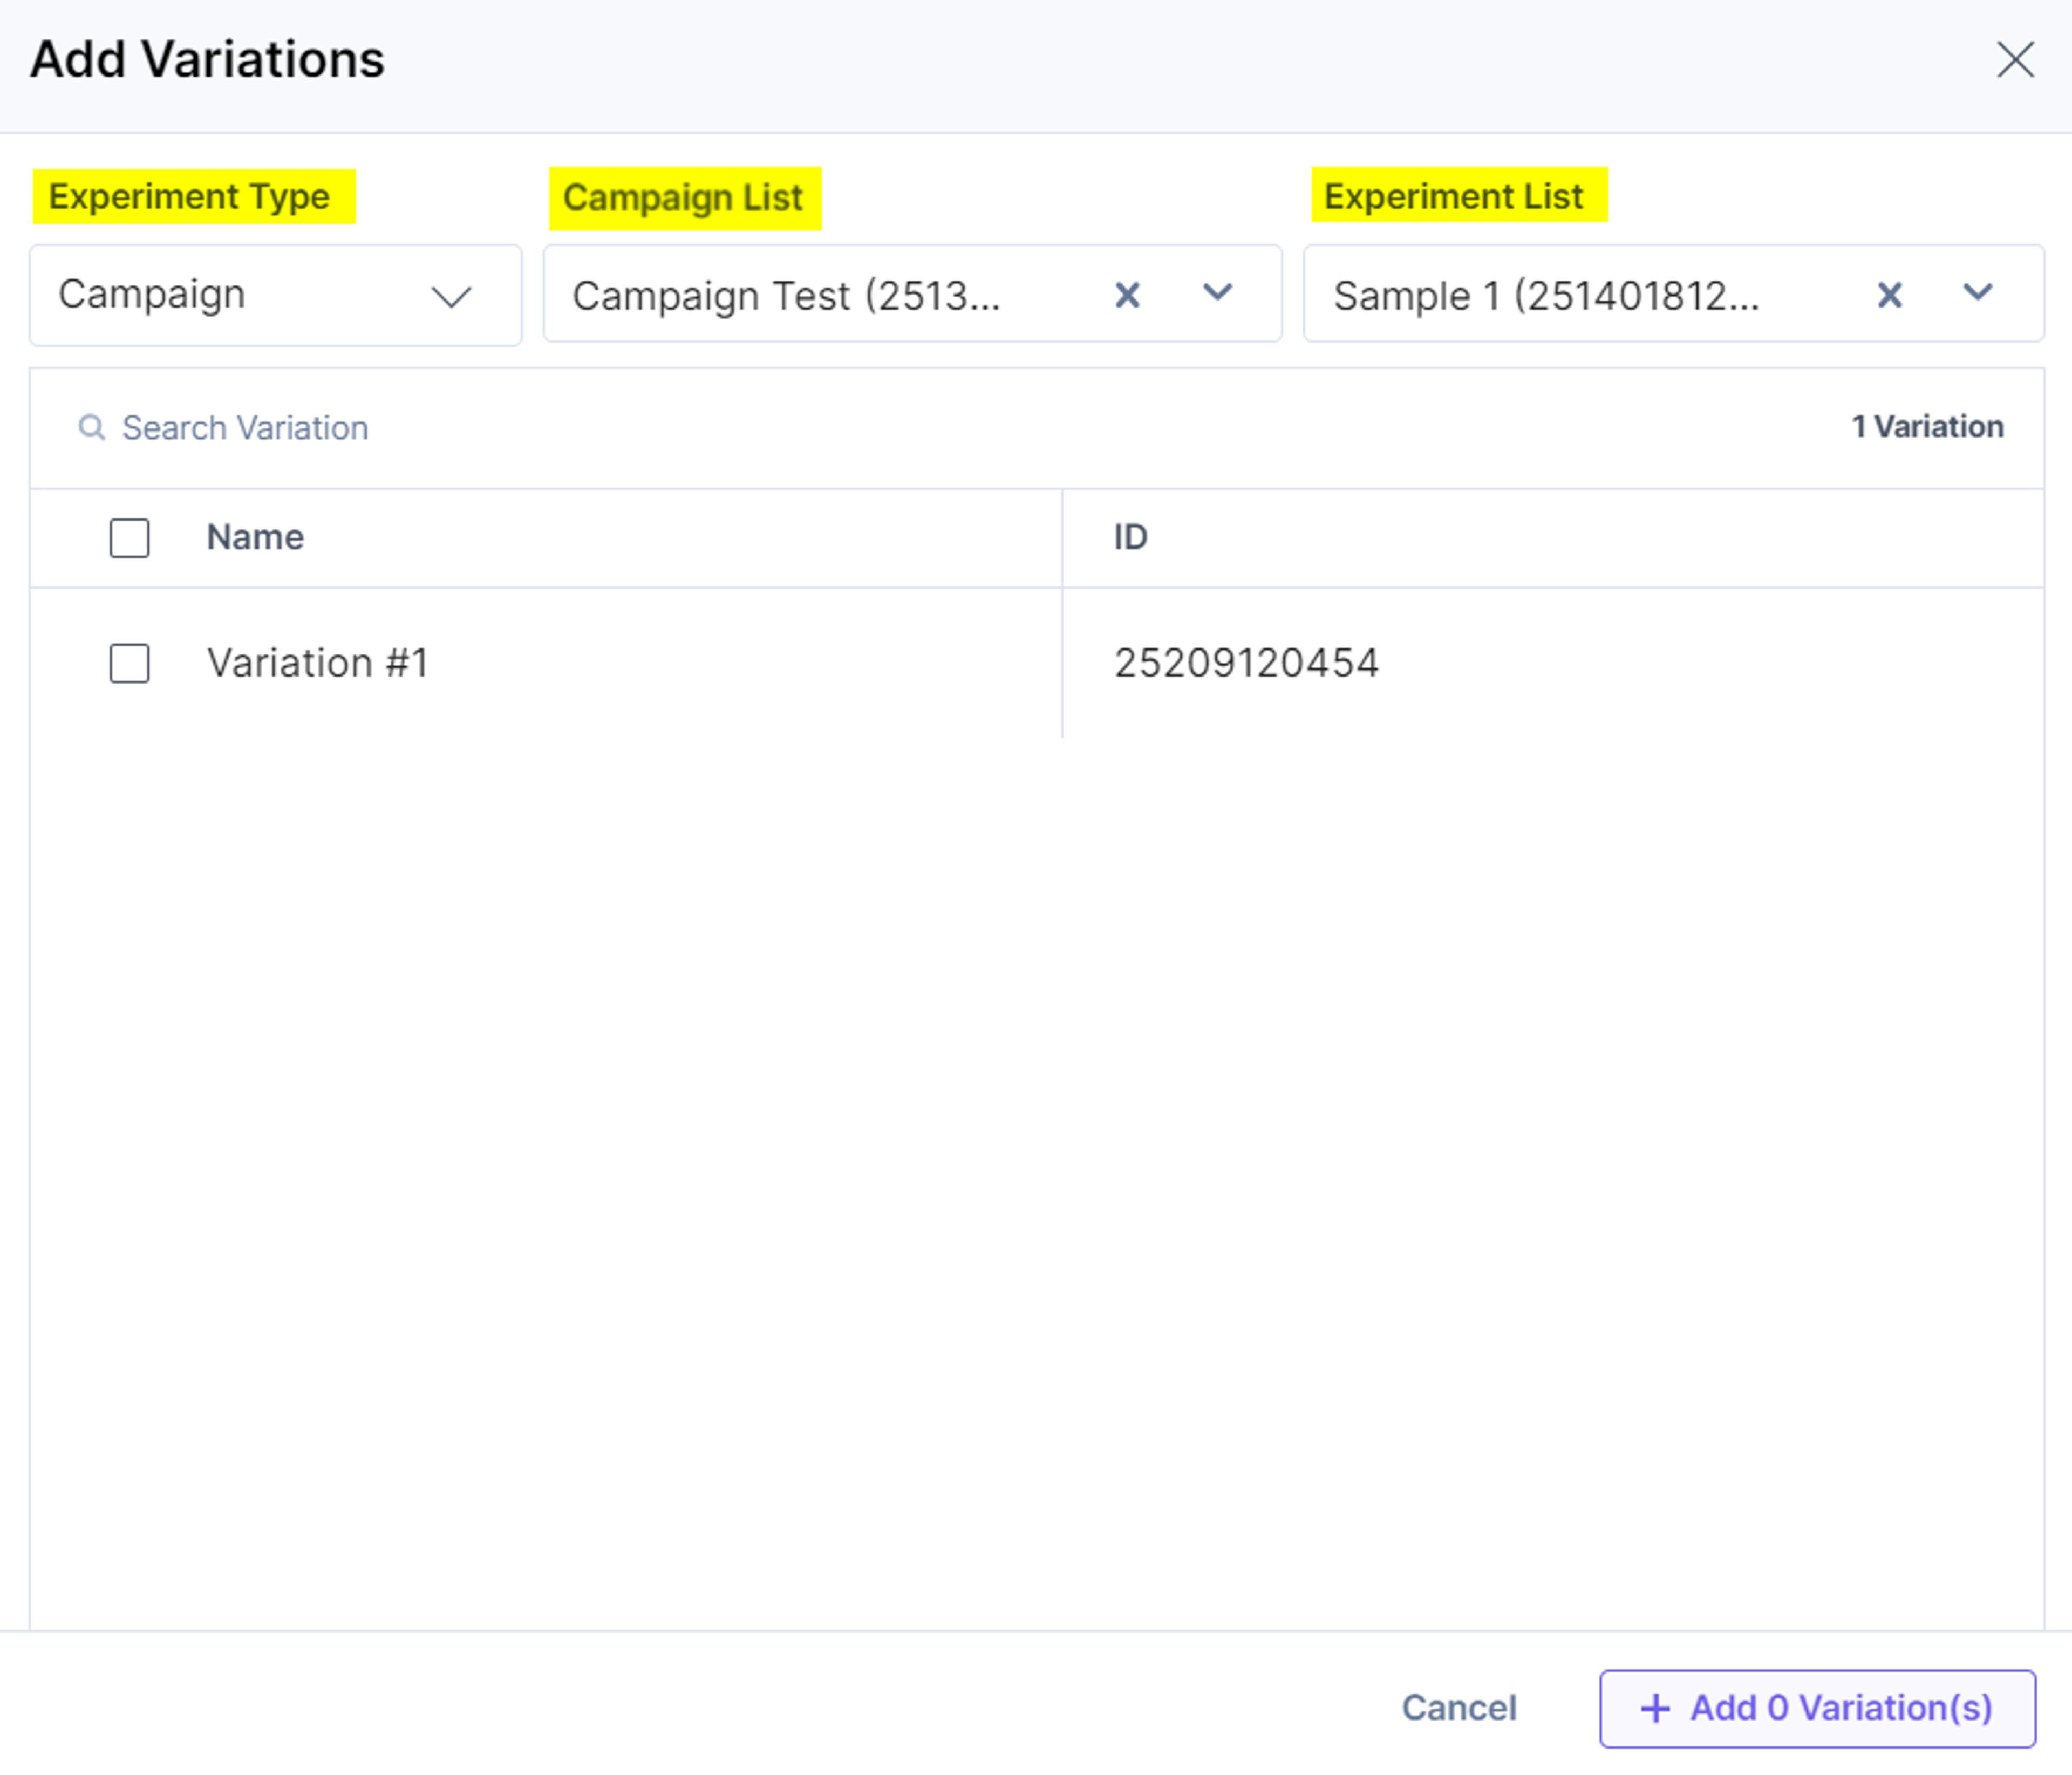This screenshot has height=1775, width=2072.
Task: Click the 1 Variation count label
Action: (x=1927, y=427)
